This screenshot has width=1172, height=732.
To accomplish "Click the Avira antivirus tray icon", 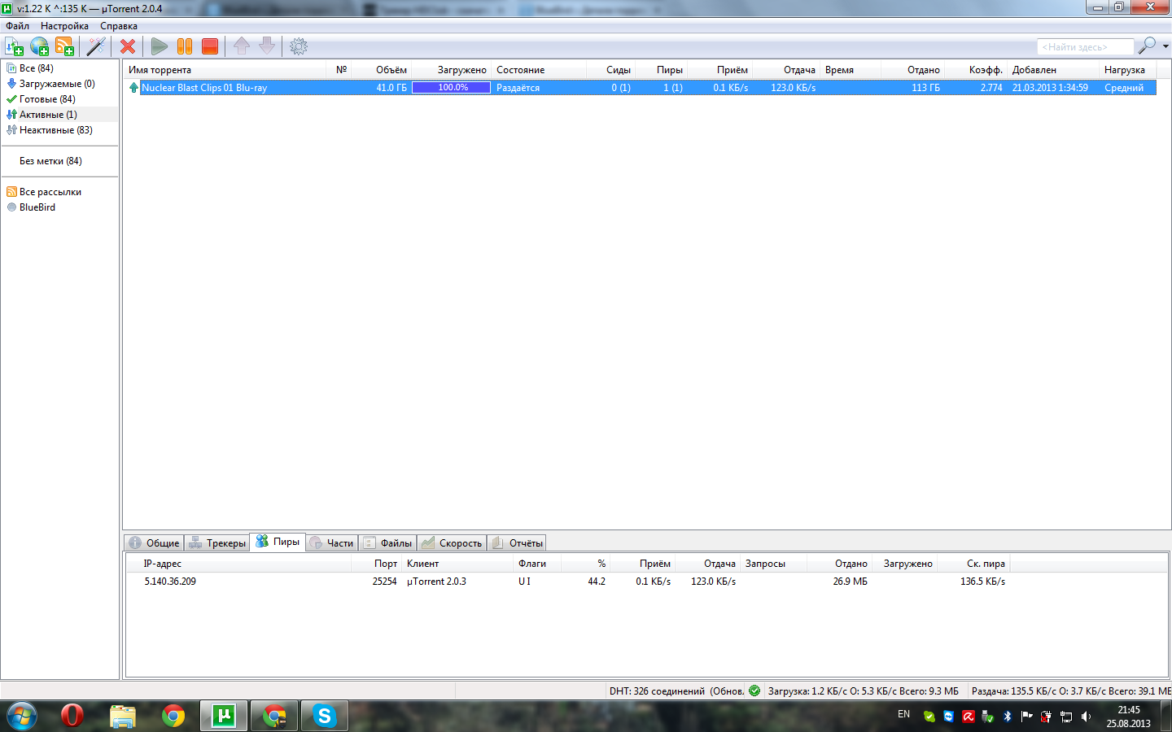I will click(968, 717).
